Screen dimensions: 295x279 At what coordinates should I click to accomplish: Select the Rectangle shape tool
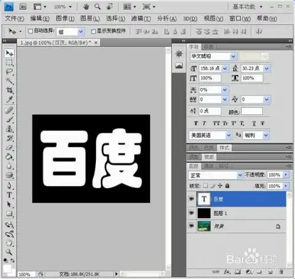pos(9,214)
